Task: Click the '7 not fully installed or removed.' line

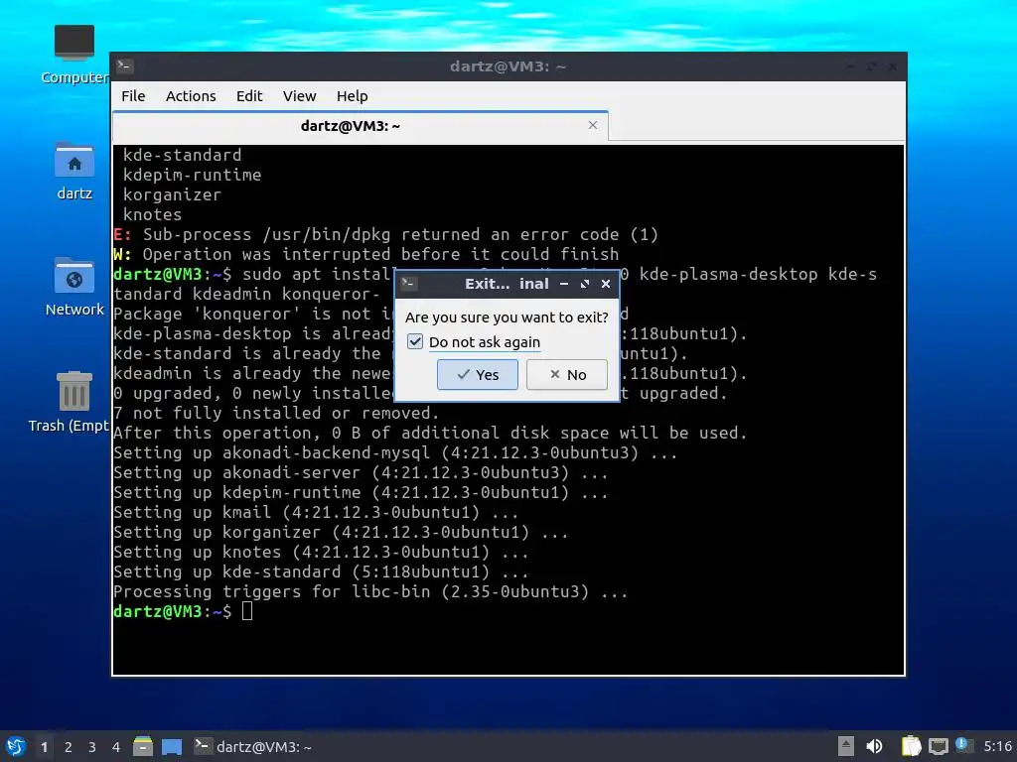Action: [276, 414]
